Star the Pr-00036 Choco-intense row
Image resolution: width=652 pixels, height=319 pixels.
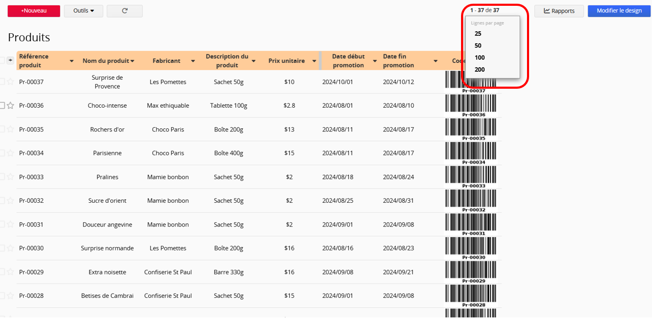click(x=10, y=106)
